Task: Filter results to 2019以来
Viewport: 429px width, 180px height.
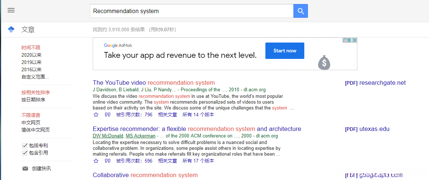Action: pyautogui.click(x=32, y=63)
